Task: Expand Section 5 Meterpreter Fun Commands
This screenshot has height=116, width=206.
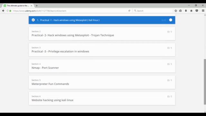Action: [x=102, y=82]
